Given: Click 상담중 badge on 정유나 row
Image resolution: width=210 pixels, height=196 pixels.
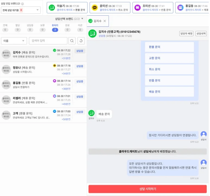Looking at the screenshot, I should 80,66.
